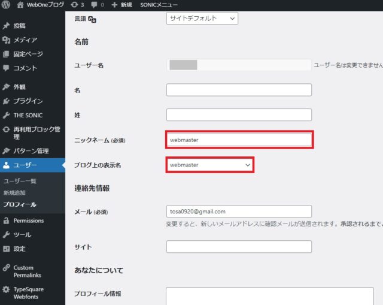Click the 姓 input field

pos(239,114)
